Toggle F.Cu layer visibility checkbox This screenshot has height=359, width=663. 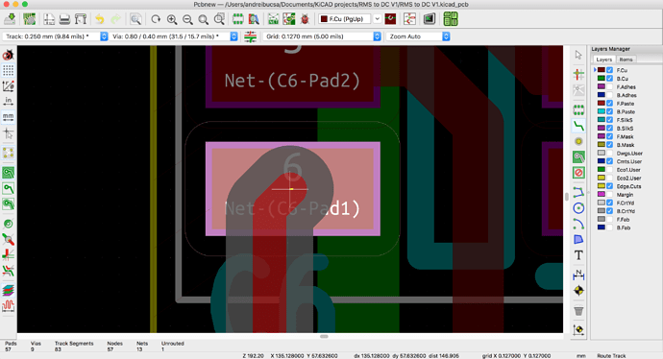610,70
